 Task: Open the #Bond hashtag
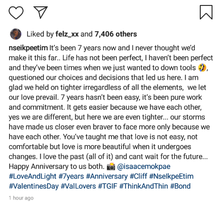click(180, 186)
